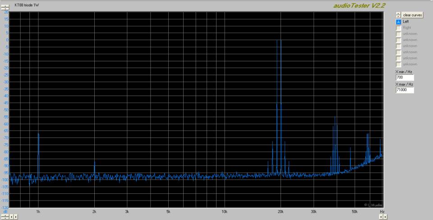Click the L. Mueller copyright text

tap(373, 205)
